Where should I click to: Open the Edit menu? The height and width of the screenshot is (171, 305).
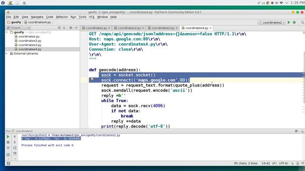click(x=16, y=17)
